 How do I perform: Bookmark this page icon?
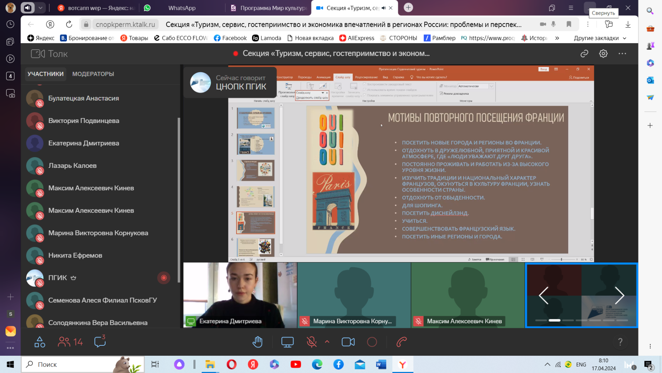(569, 24)
